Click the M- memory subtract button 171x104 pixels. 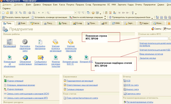click(127, 13)
